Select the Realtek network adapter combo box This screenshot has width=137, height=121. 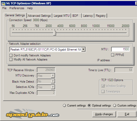click(47, 50)
